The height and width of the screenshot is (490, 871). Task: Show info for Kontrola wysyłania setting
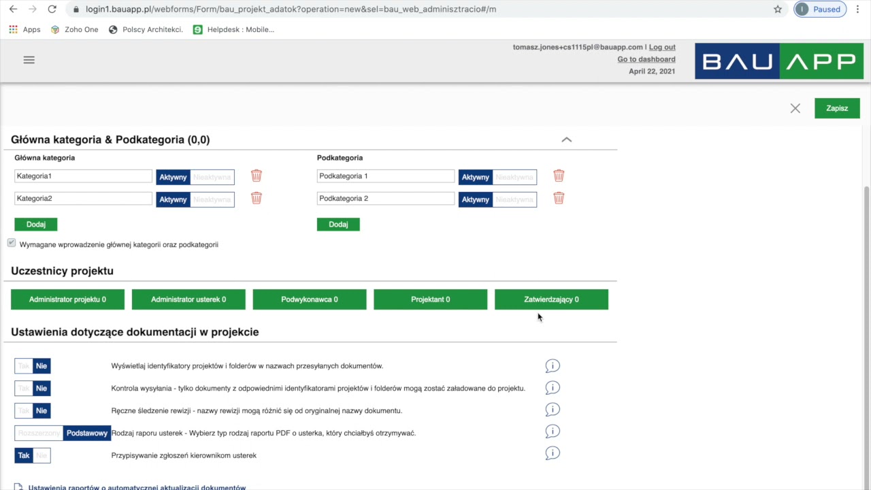[x=553, y=388]
